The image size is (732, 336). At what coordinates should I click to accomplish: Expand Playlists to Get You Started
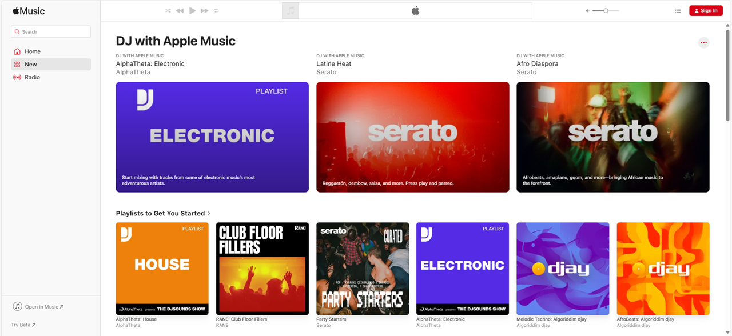(164, 213)
